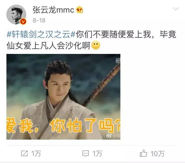Like the post with thumbs-up icon
Image resolution: width=185 pixels, height=163 pixels.
click(143, 153)
